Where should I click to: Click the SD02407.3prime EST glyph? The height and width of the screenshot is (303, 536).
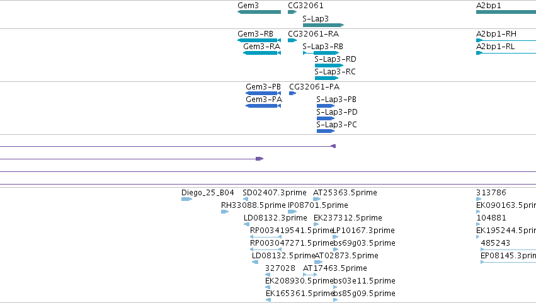(x=246, y=200)
